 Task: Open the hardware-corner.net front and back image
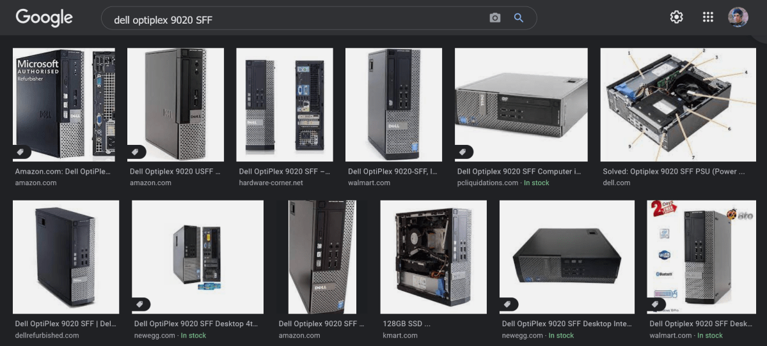coord(284,105)
